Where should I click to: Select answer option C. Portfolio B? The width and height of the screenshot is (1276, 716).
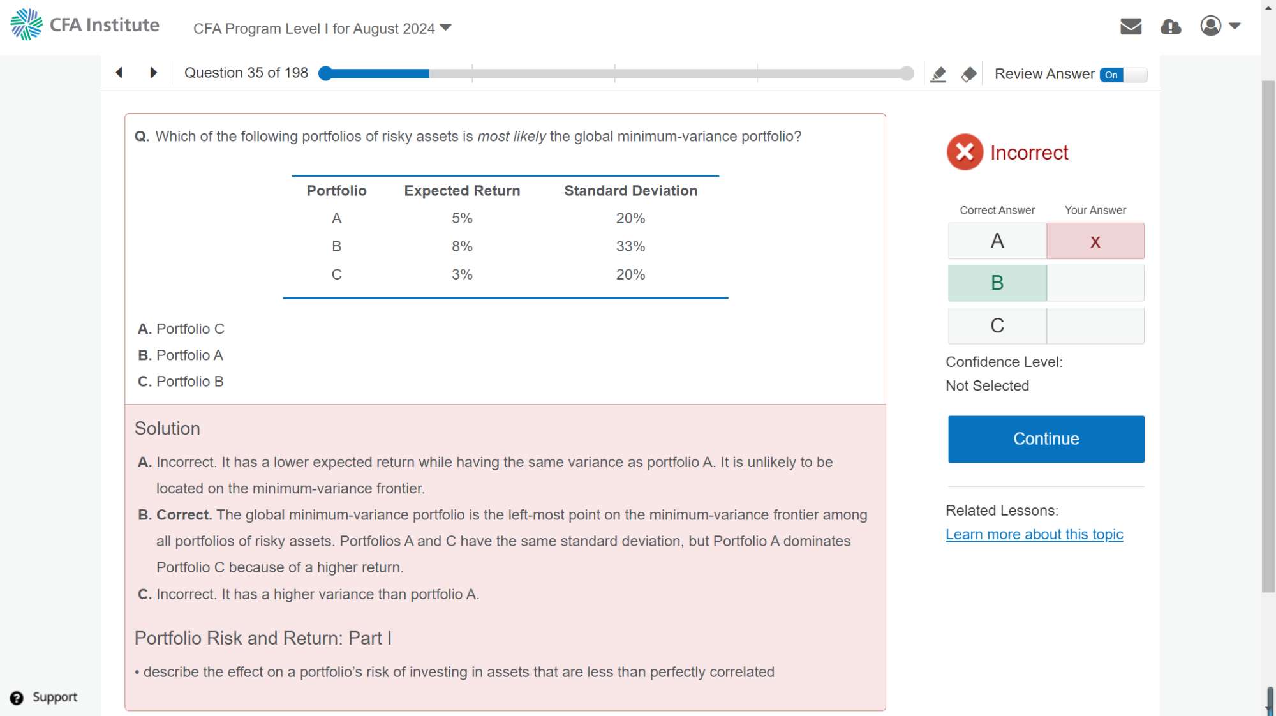tap(181, 382)
